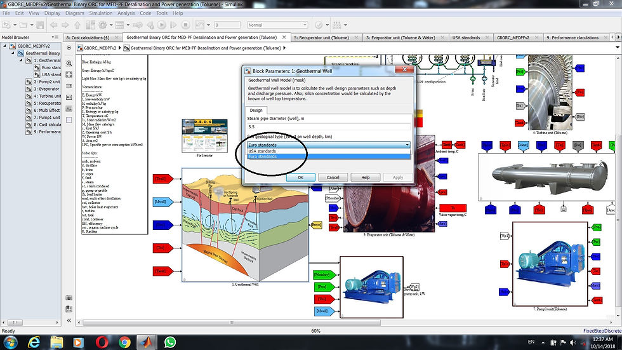Click the Up to Parent arrow icon
The height and width of the screenshot is (350, 622).
click(77, 25)
